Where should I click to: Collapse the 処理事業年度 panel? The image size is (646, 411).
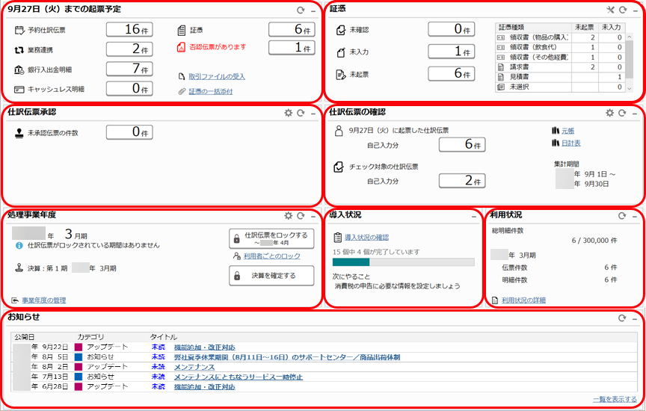coord(313,216)
